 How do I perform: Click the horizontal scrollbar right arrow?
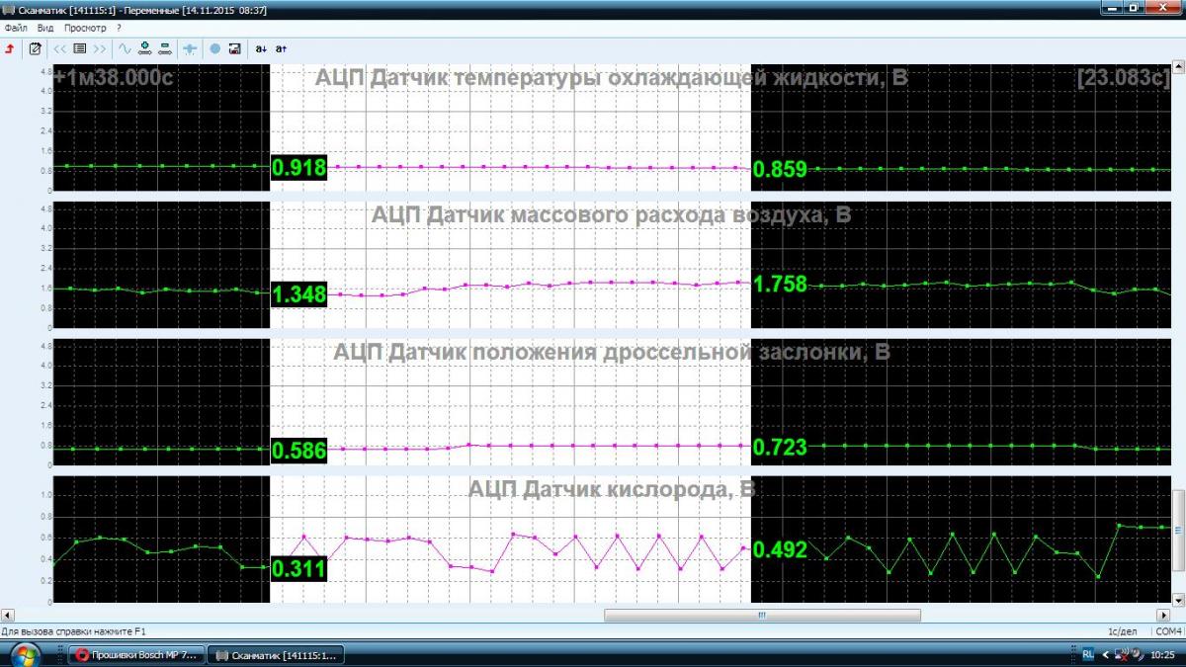coord(1163,615)
